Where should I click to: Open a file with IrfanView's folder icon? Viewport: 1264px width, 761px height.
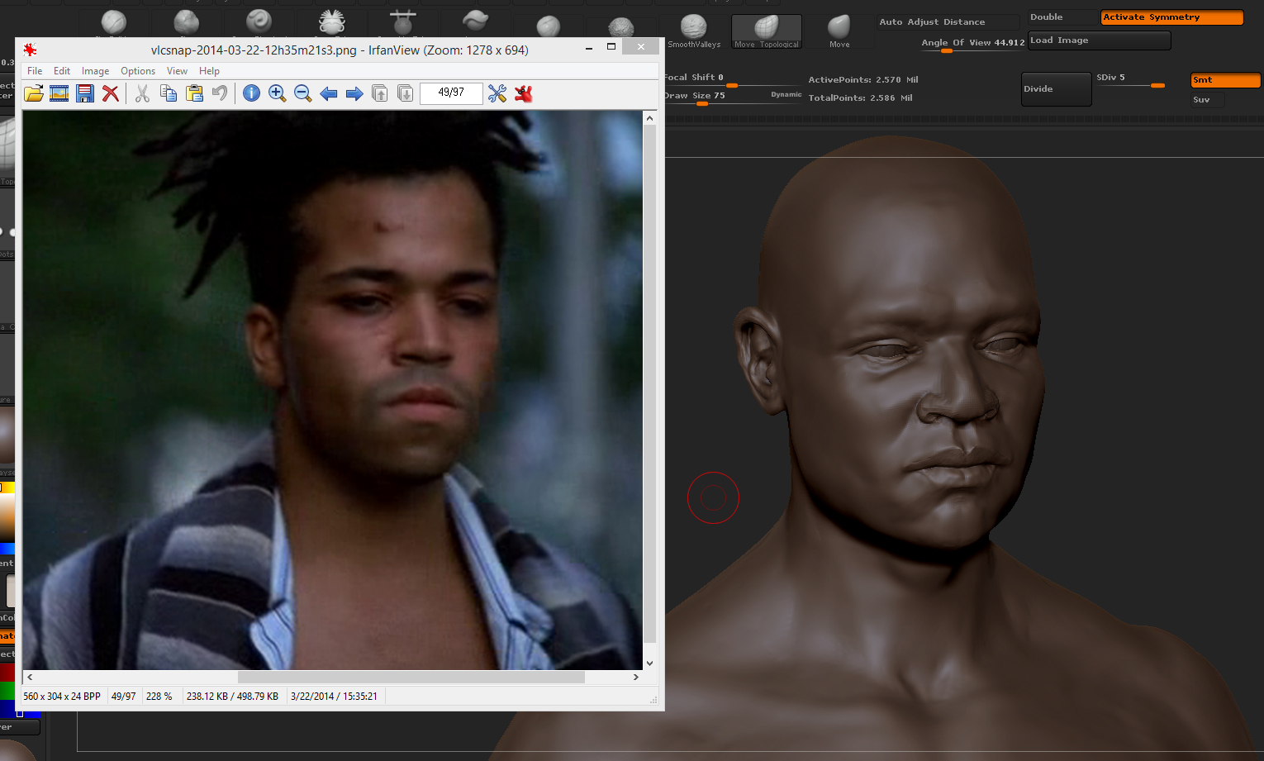coord(33,93)
